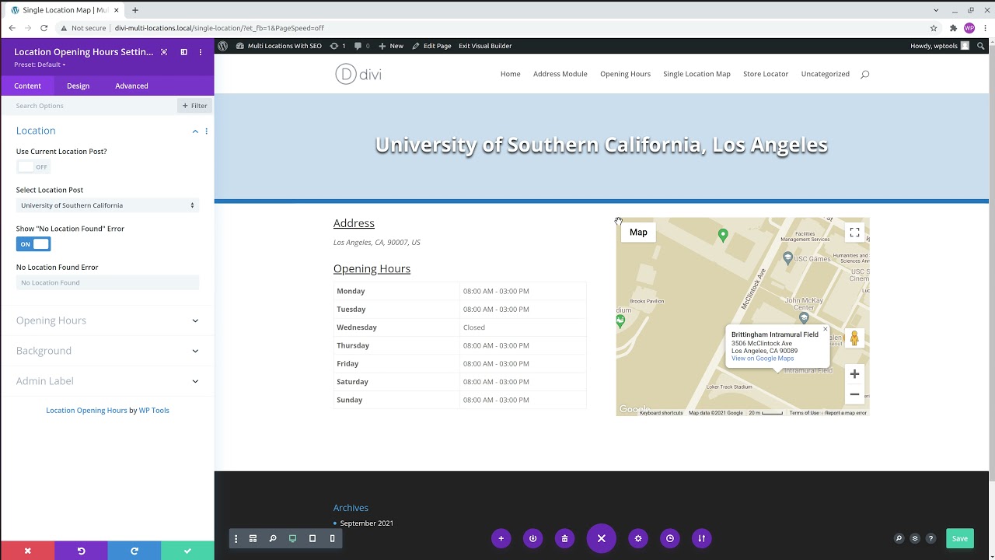Click the WordPress logo in admin bar
The width and height of the screenshot is (995, 560).
tap(222, 46)
